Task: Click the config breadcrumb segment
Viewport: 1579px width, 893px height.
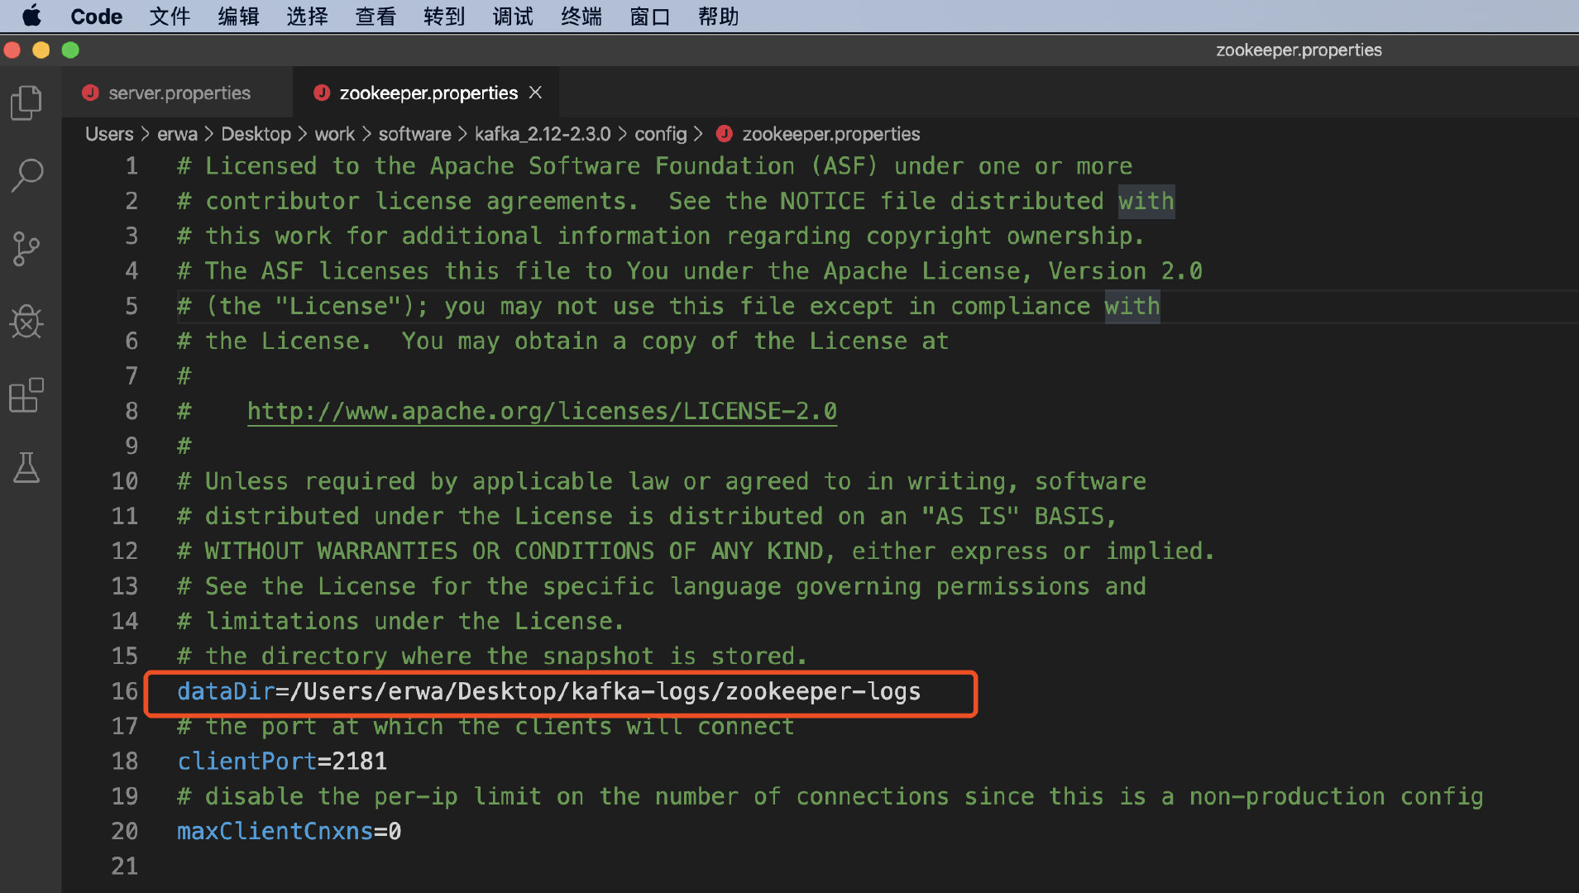Action: pyautogui.click(x=660, y=133)
